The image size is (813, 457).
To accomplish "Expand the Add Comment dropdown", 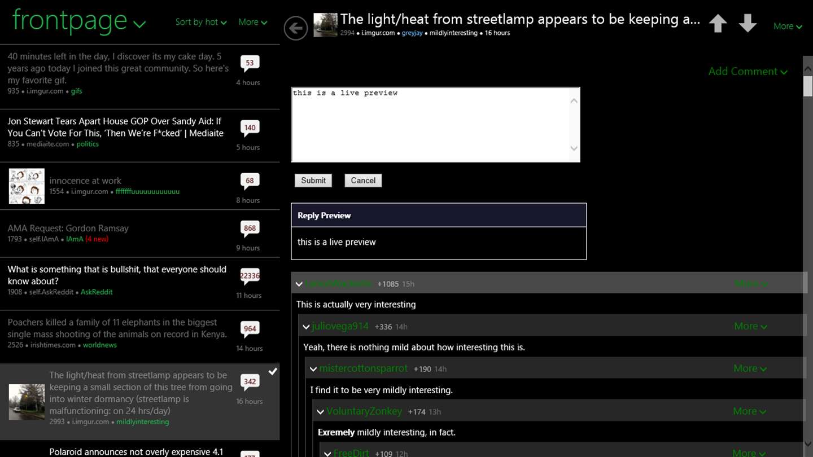I will pyautogui.click(x=748, y=72).
